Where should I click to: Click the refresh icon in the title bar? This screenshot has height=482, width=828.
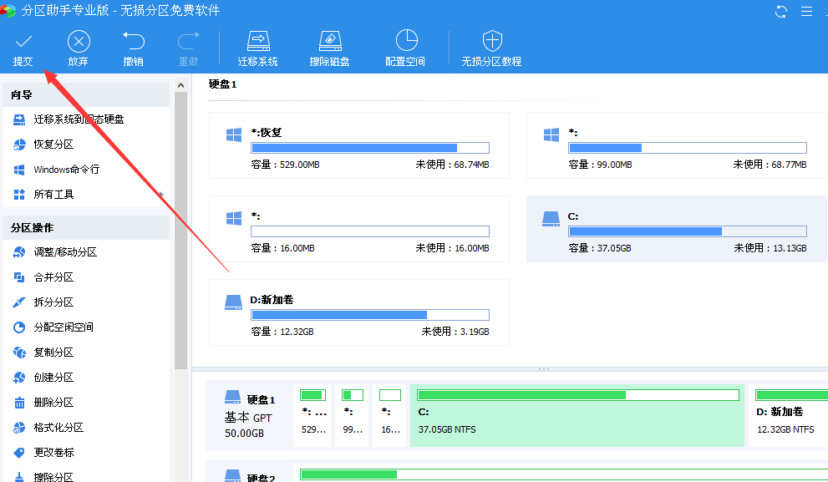(781, 11)
